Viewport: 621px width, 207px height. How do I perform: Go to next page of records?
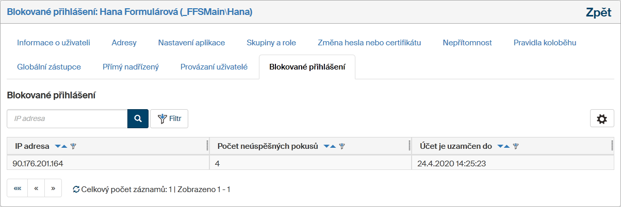(x=53, y=188)
